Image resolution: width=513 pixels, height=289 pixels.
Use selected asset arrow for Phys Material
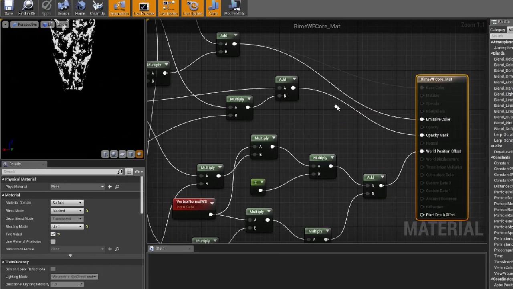point(110,187)
